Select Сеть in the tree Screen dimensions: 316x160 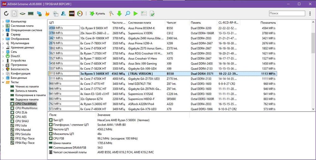coord(14,52)
